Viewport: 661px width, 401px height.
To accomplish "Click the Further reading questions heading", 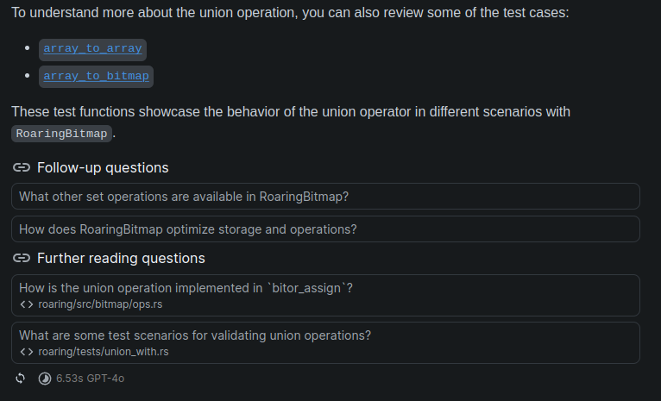I will pos(121,259).
